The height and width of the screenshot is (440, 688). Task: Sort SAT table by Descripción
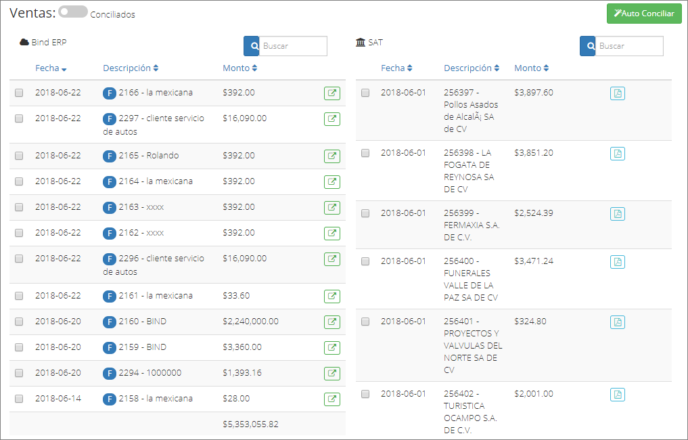tap(472, 68)
